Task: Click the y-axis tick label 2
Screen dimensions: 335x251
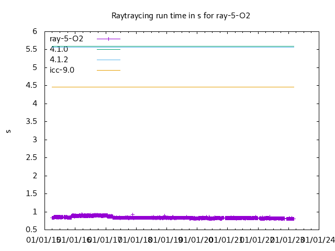Action: (35, 176)
